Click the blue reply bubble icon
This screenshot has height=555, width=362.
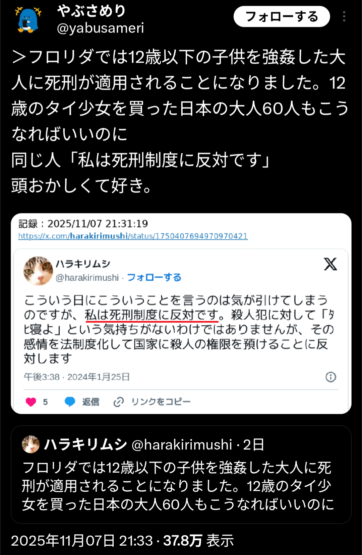point(70,402)
